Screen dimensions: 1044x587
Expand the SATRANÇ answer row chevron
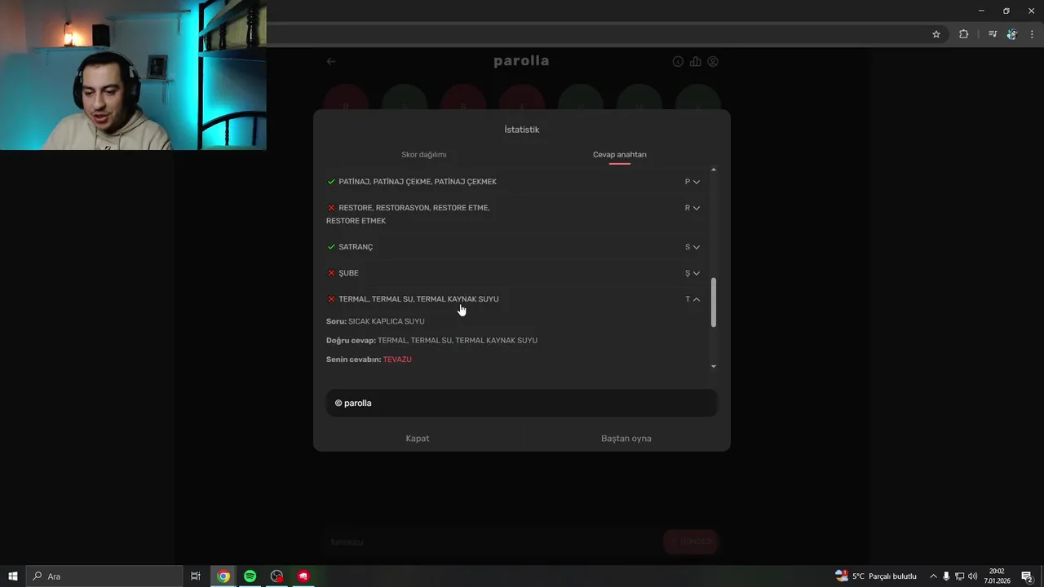(696, 247)
